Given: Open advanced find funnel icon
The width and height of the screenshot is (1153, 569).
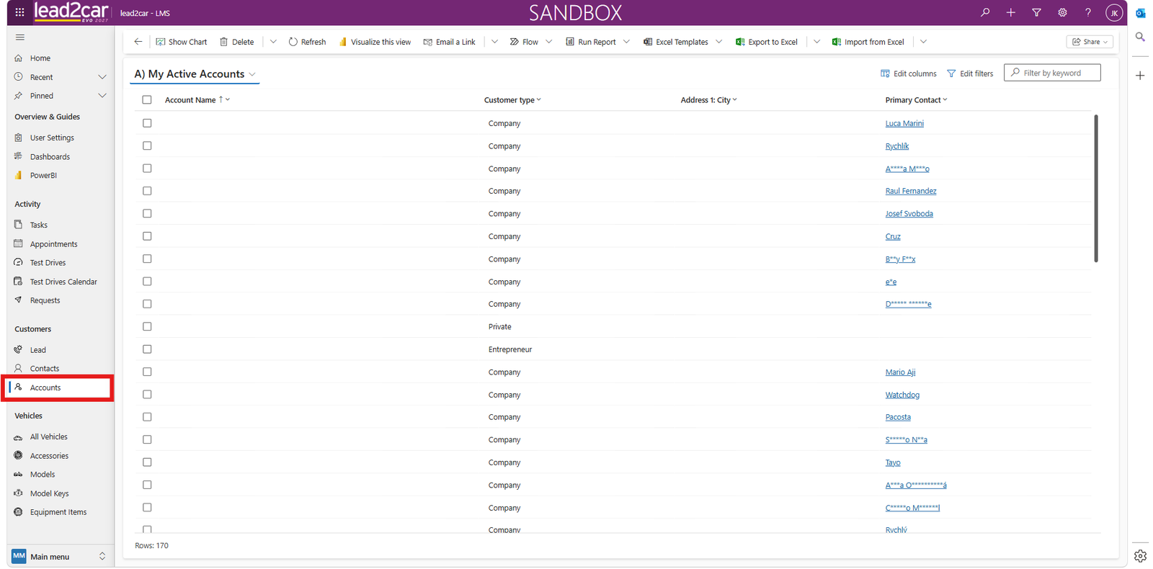Looking at the screenshot, I should [x=1036, y=12].
